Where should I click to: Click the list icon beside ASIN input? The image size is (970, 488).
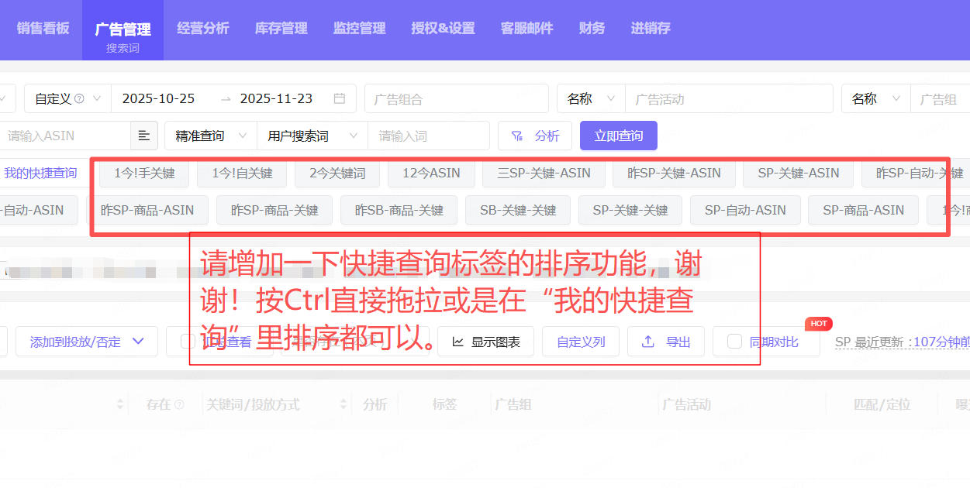[x=143, y=136]
